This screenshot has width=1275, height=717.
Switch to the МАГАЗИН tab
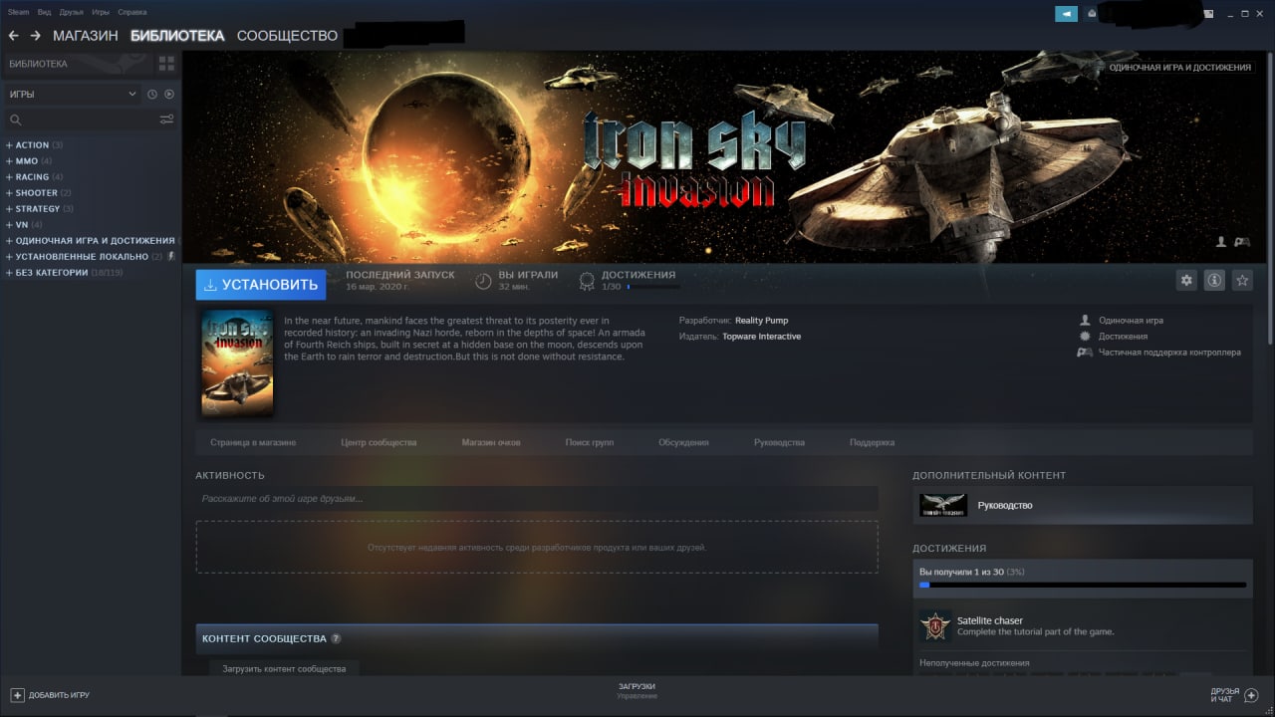[85, 35]
